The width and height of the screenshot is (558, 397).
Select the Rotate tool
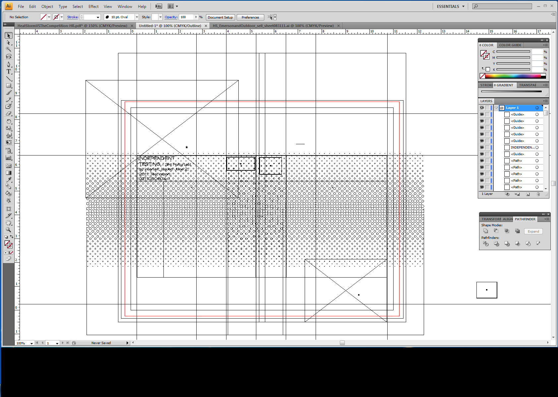pyautogui.click(x=9, y=121)
